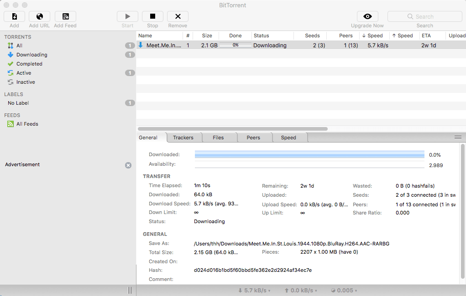
Task: Click the Add Feed icon
Action: (x=65, y=16)
